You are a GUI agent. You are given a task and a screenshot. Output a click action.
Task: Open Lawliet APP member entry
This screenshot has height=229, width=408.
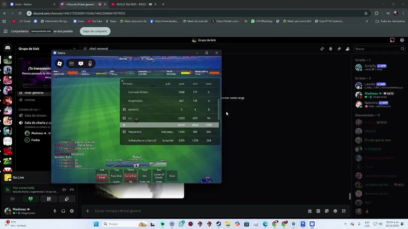[x=379, y=86]
